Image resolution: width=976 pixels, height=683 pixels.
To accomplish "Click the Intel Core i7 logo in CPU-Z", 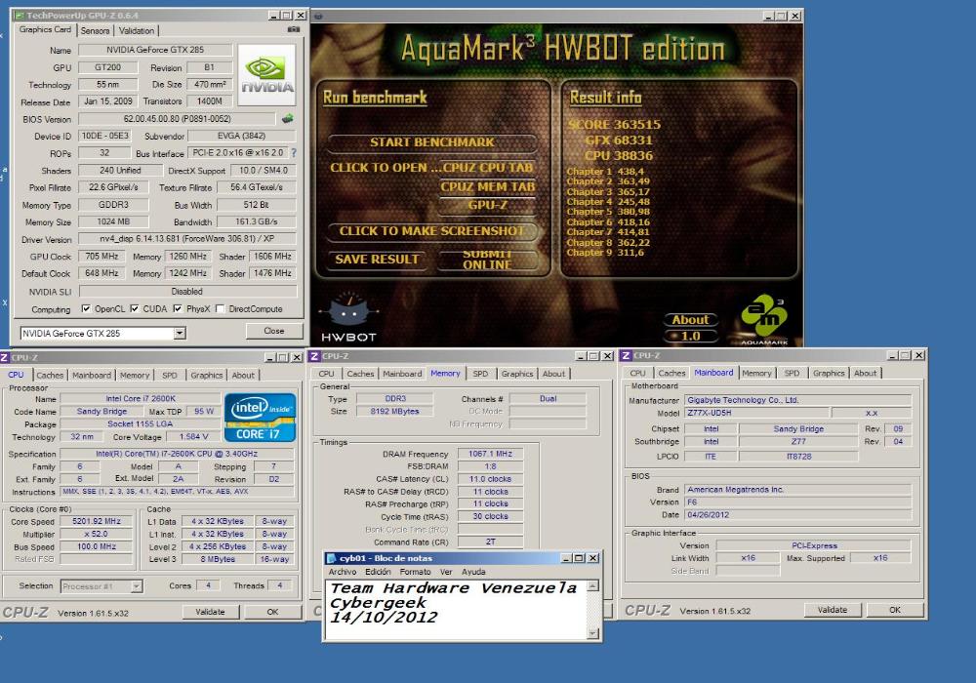I will coord(260,417).
